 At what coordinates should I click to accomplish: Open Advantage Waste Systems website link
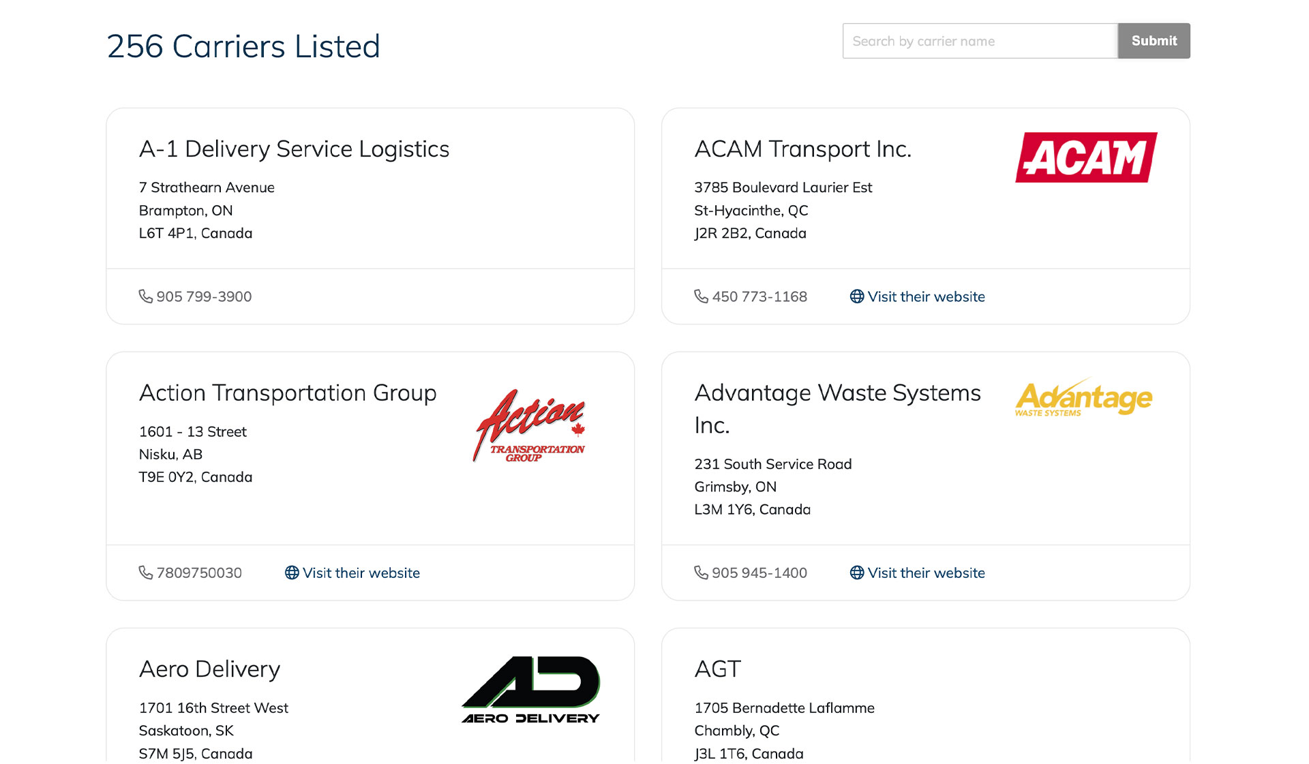(926, 572)
